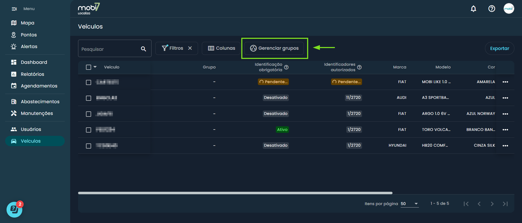Click Desativado badge in the AUDI row

[276, 98]
